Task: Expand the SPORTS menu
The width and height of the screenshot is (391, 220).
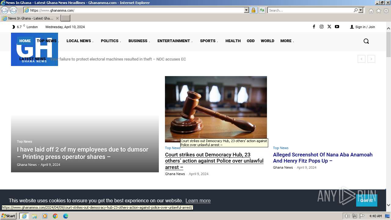Action: pyautogui.click(x=209, y=41)
